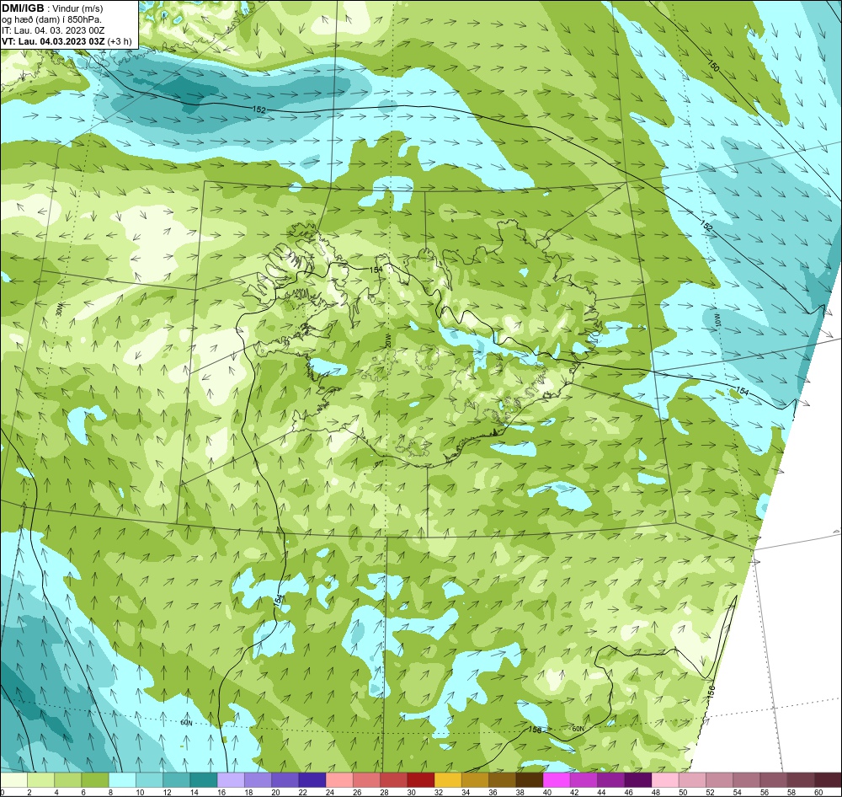Click the pale yellow 0–2 m/s legend swatch

point(14,780)
